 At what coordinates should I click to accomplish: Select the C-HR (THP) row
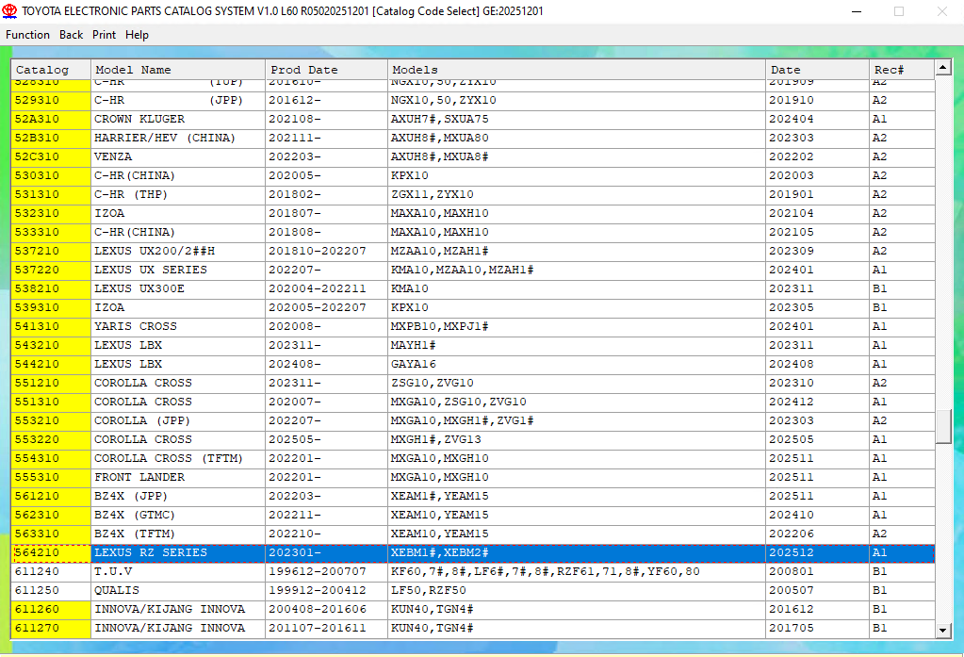coord(473,194)
